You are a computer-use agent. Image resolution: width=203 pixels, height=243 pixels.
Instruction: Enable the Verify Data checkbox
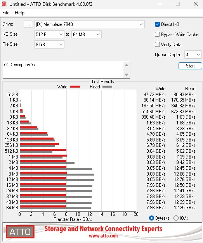click(157, 45)
